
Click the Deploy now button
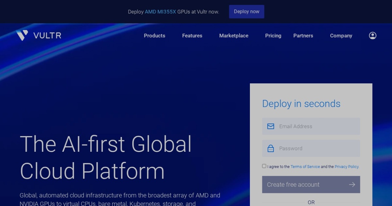(247, 11)
